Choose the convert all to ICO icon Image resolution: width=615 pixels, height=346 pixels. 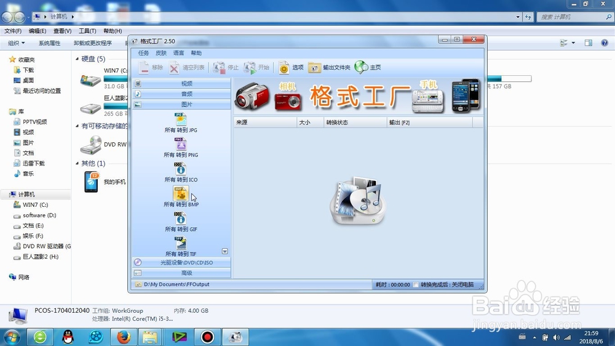(x=180, y=169)
